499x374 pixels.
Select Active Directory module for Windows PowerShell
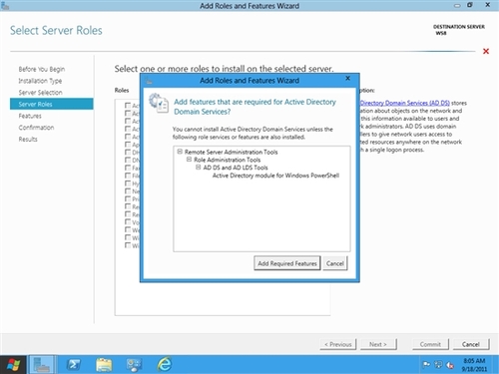[x=275, y=176]
